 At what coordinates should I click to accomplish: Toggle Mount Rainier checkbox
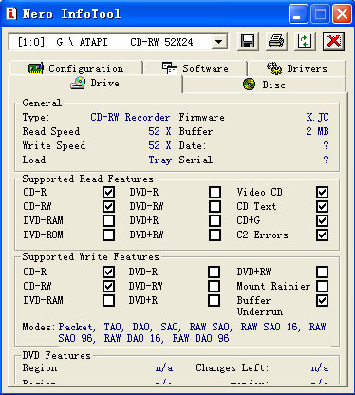322,286
